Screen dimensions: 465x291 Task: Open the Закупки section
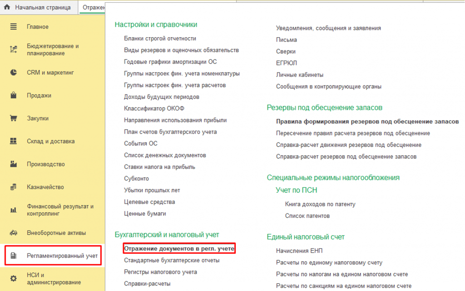(38, 118)
